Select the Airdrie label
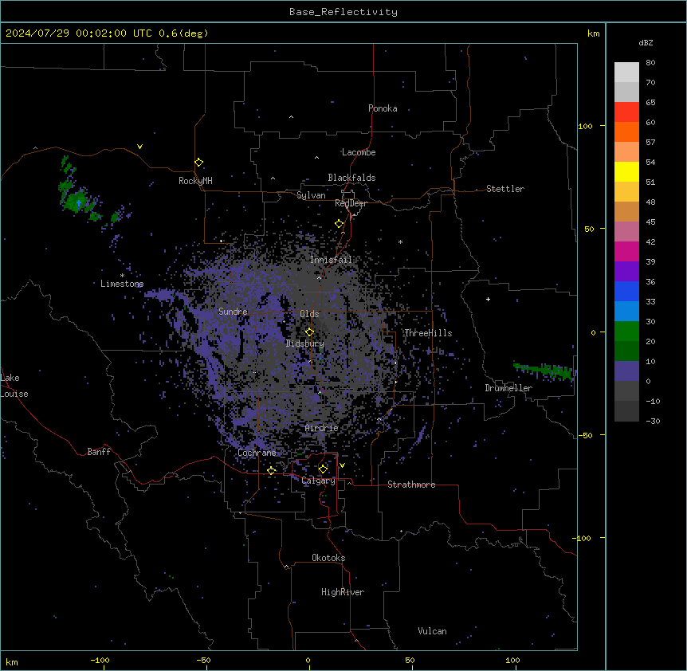 (322, 428)
